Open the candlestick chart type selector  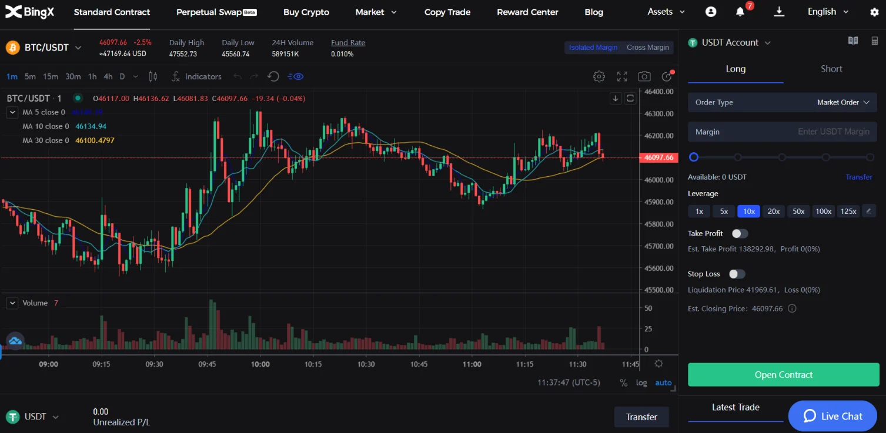(153, 76)
